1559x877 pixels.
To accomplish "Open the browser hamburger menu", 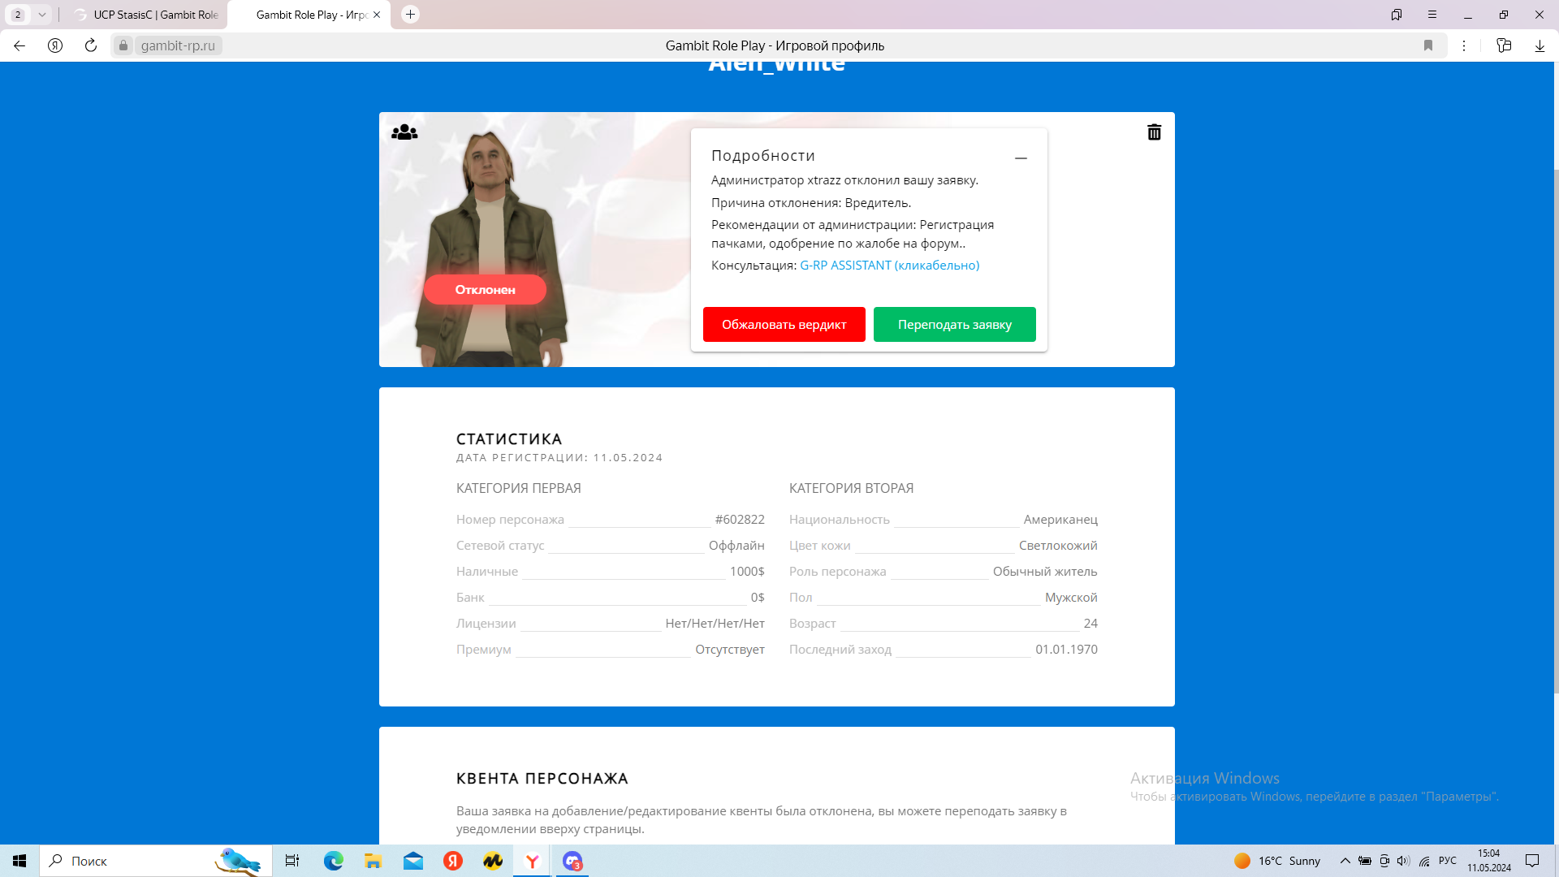I will 1432,15.
